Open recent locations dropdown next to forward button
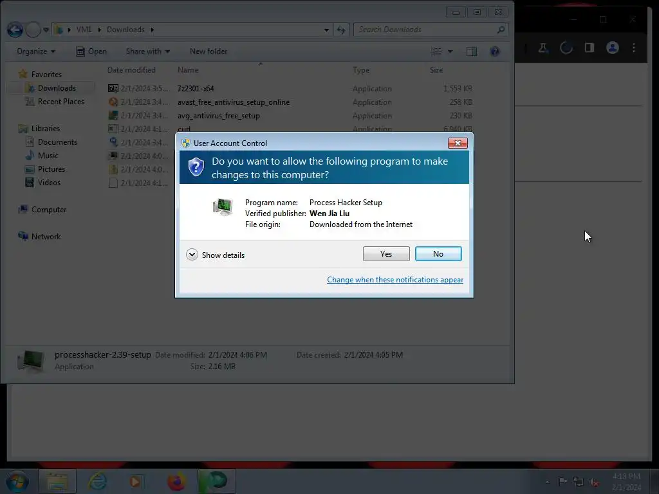Image resolution: width=659 pixels, height=494 pixels. 46,30
